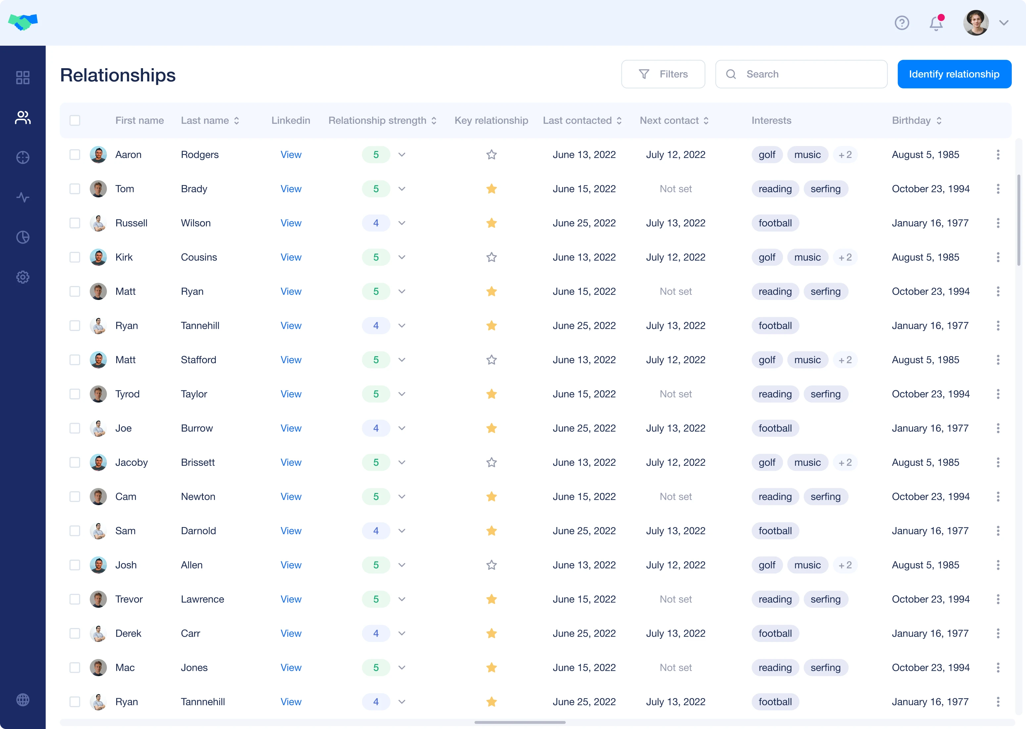
Task: Star Aaron Rodgers as key relationship
Action: click(x=491, y=155)
